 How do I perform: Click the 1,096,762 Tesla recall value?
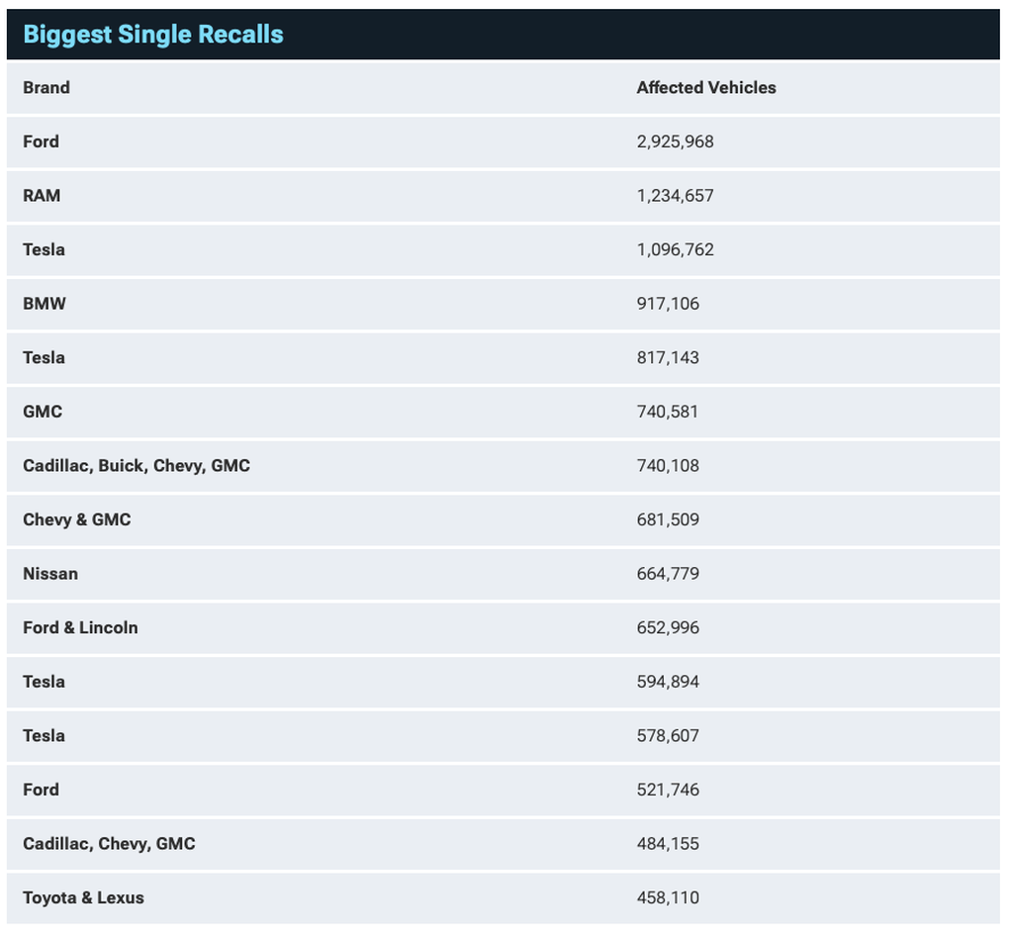tap(676, 249)
